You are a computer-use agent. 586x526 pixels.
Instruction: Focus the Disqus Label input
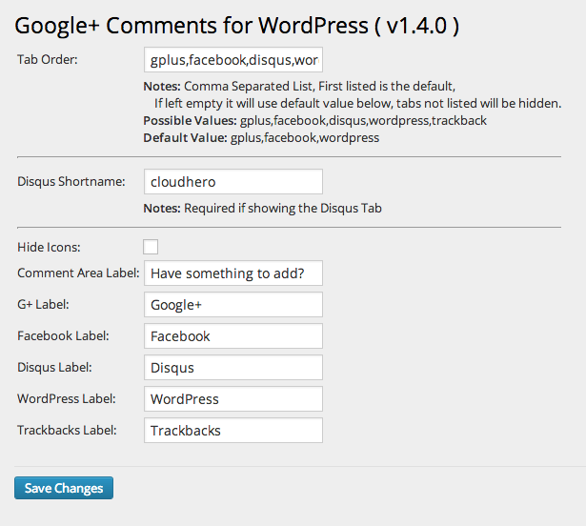click(233, 368)
